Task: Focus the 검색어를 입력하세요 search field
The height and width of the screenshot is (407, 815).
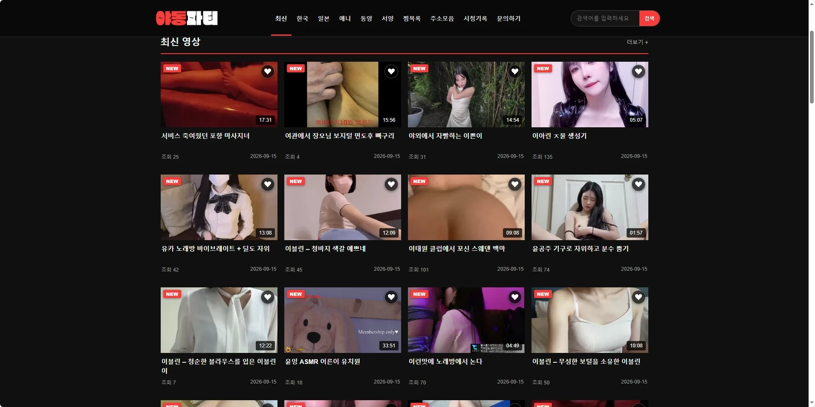Action: 605,18
